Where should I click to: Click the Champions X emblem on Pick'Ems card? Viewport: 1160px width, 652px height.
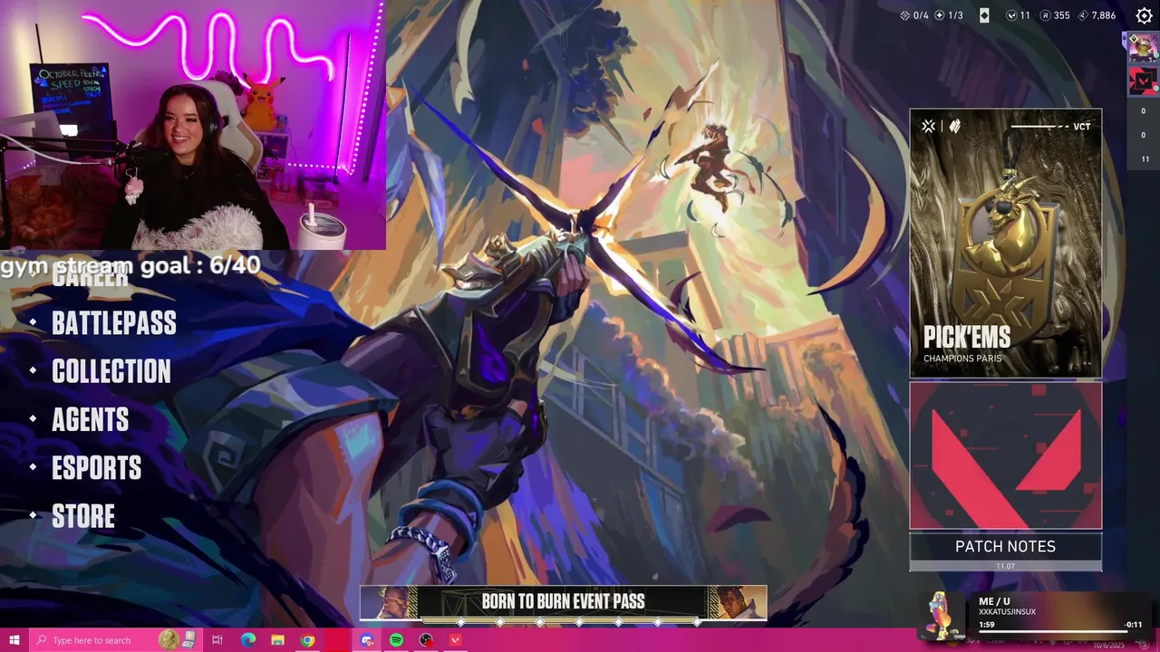point(928,127)
